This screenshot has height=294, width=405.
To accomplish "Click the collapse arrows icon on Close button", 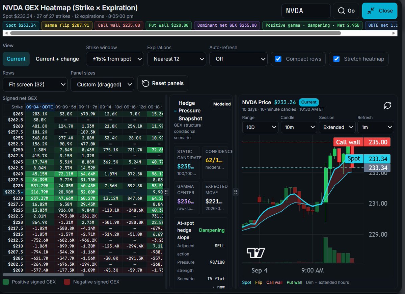I will tap(371, 11).
